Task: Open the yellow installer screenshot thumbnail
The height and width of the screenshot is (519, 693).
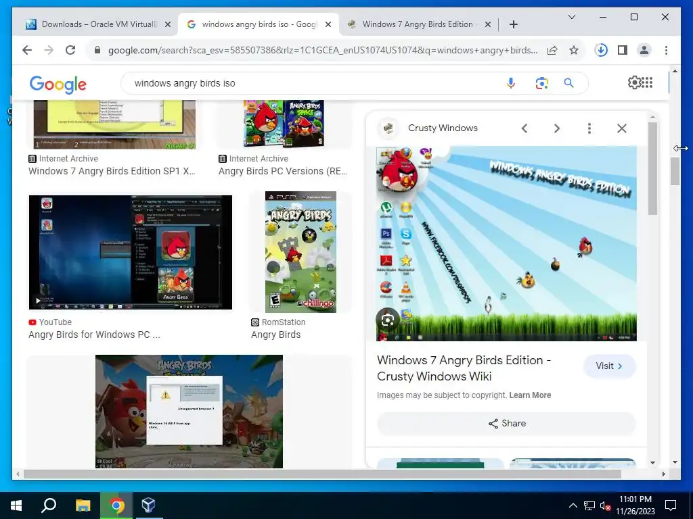Action: coord(114,124)
